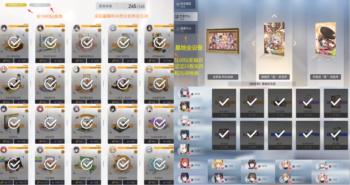This screenshot has height=185, width=350.
Task: Open the 纪念展区 trophy section
Action: pos(185,5)
